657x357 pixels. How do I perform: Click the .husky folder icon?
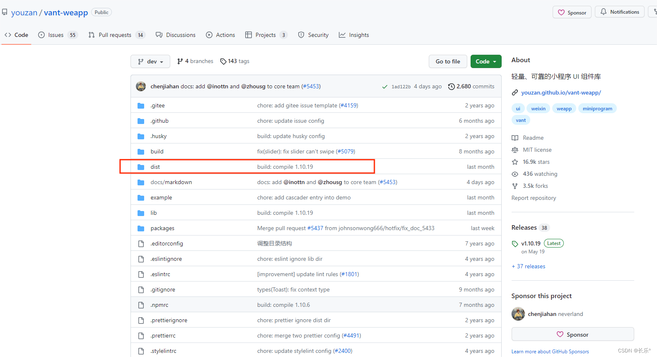(141, 136)
